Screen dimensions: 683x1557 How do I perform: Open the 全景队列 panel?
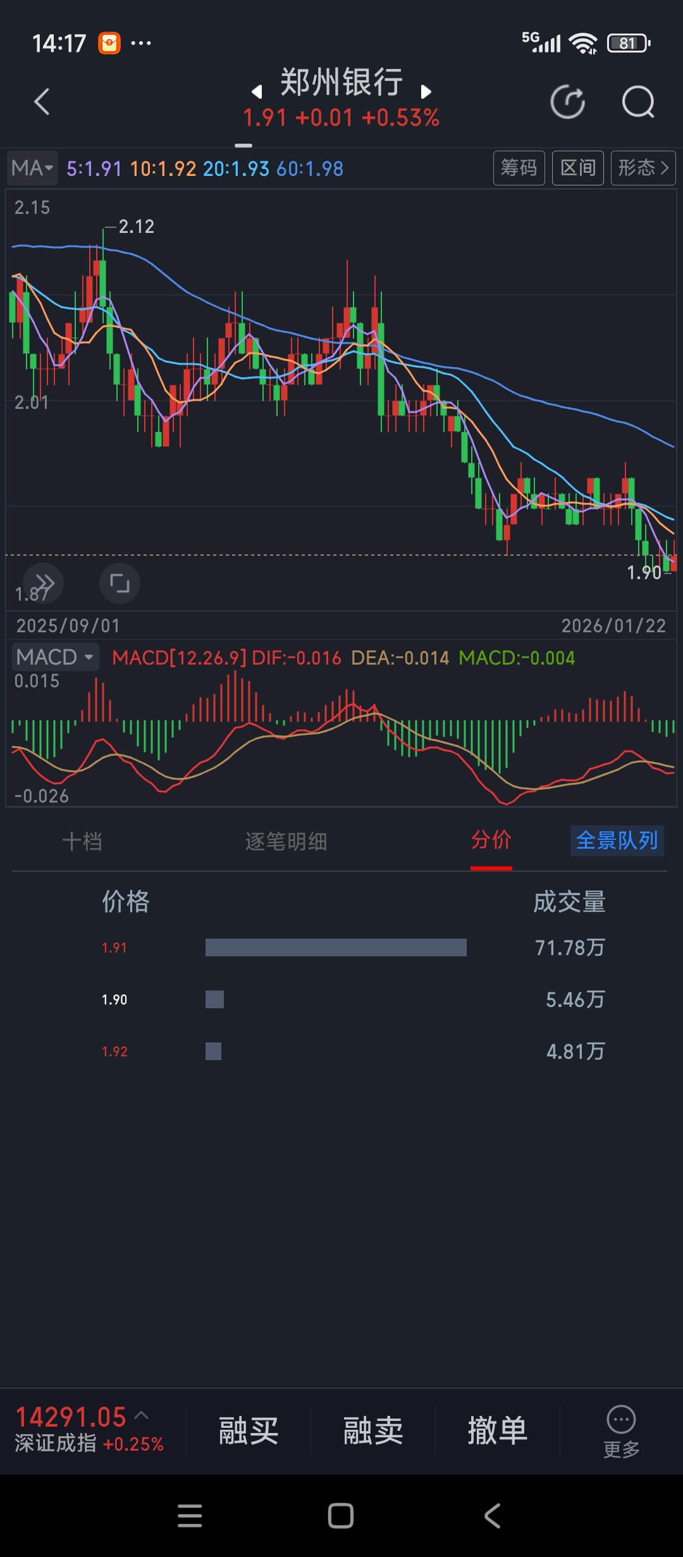pyautogui.click(x=617, y=841)
